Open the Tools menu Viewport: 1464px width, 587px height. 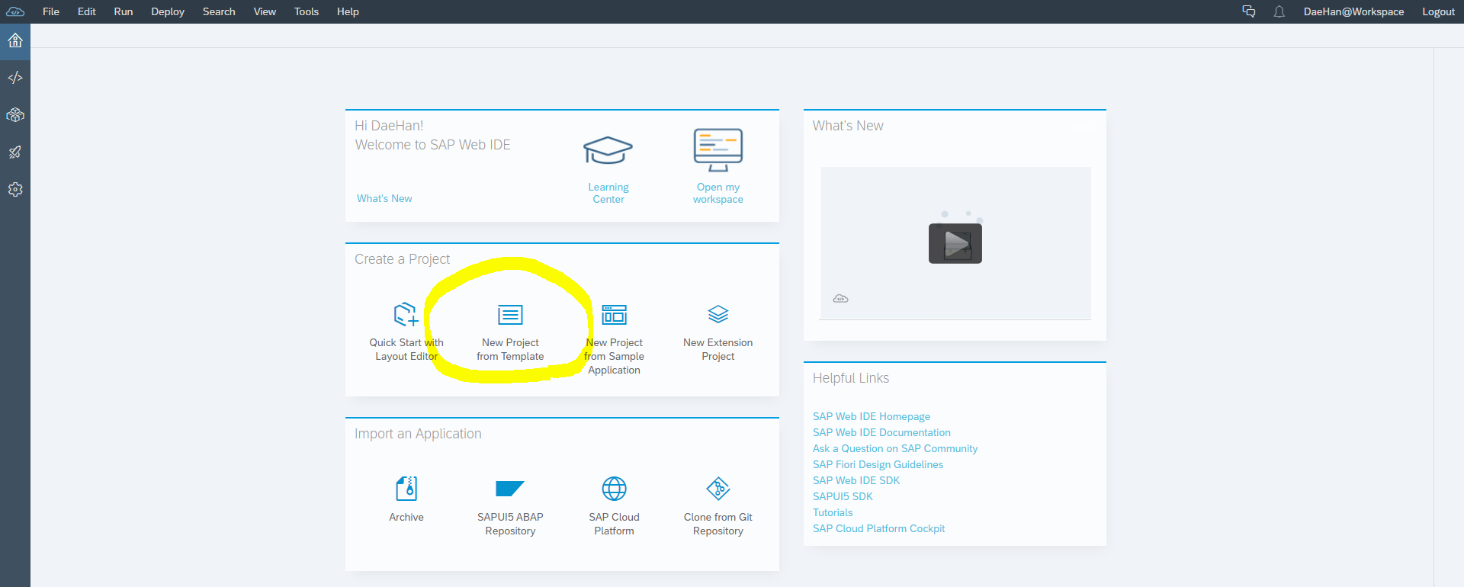click(307, 11)
